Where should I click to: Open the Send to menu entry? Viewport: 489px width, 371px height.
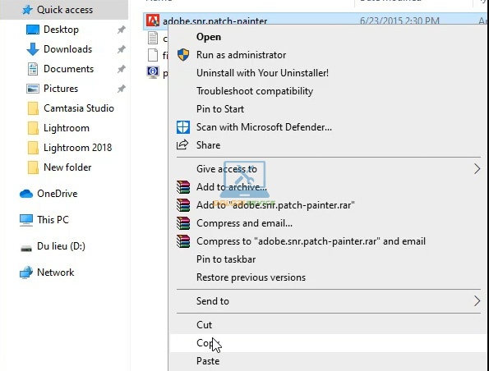212,301
